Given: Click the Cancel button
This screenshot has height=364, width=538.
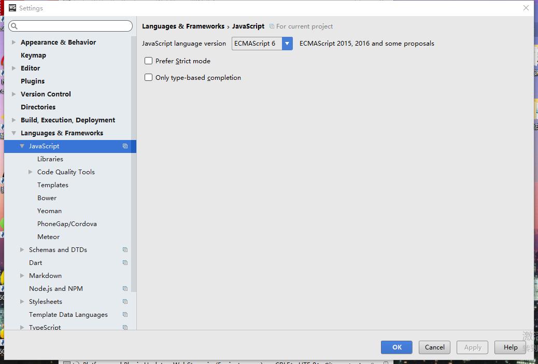Looking at the screenshot, I should coord(435,347).
